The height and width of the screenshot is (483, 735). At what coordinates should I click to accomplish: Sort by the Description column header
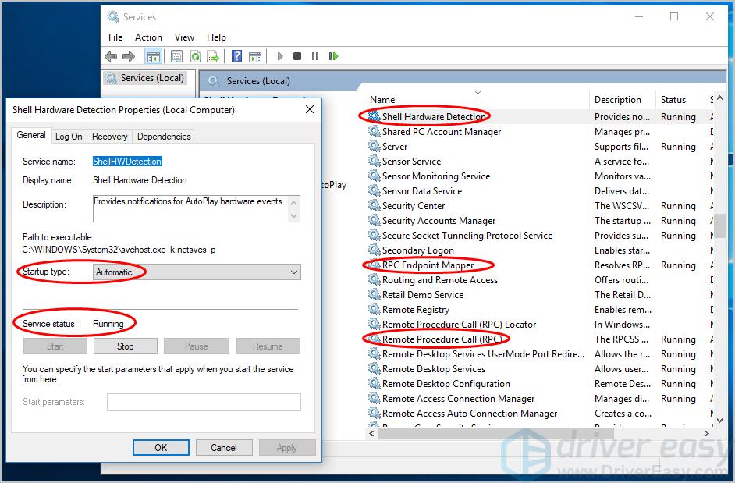[x=622, y=99]
